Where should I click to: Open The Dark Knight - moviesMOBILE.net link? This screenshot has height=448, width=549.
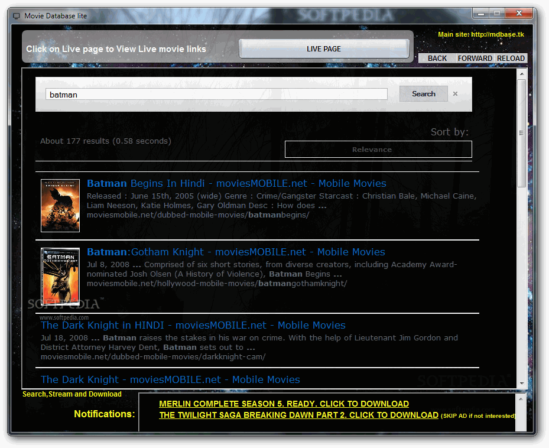click(x=170, y=379)
